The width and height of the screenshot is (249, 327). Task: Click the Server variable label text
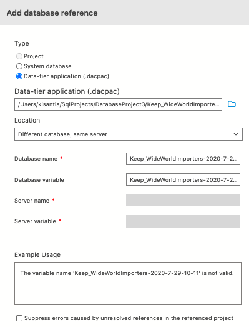click(x=35, y=221)
